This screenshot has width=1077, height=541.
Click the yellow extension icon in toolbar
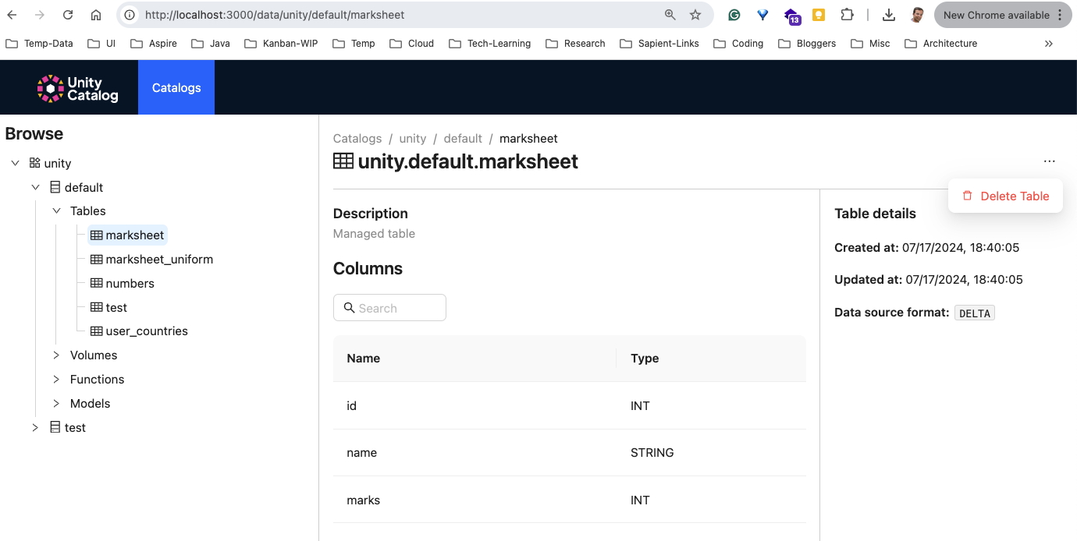(819, 15)
